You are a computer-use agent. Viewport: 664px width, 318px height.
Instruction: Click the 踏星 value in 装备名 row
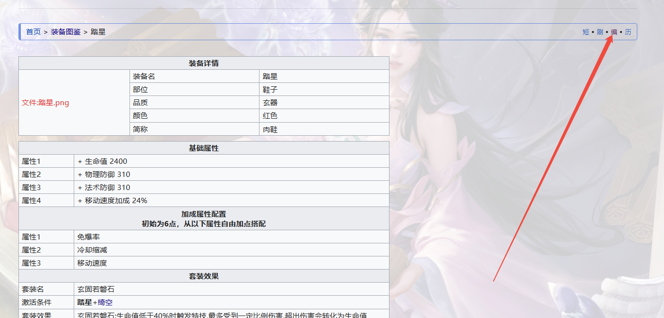324,77
